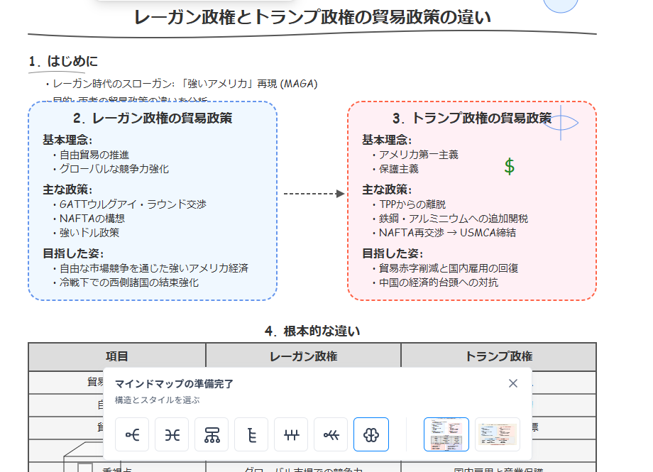Viewport: 653px width, 472px height.
Task: Choose the vertical tree list structure
Action: [251, 434]
